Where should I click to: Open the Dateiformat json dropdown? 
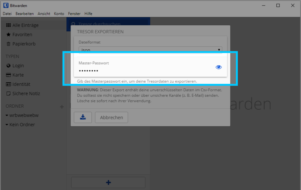[x=150, y=50]
